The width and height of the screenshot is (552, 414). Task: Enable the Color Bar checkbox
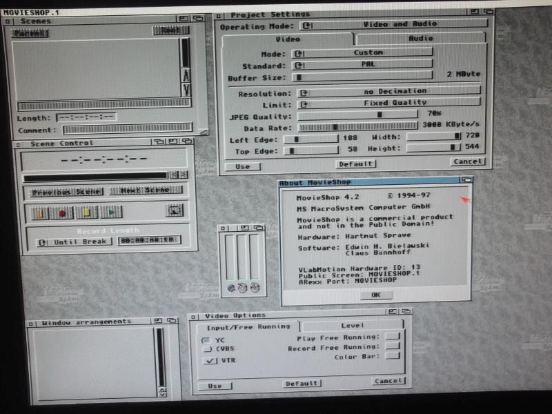click(393, 356)
